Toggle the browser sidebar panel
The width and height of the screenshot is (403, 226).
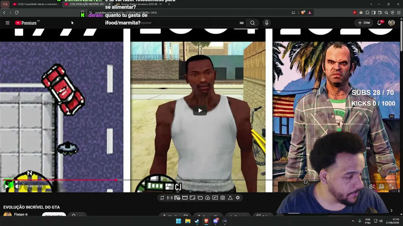tap(373, 13)
